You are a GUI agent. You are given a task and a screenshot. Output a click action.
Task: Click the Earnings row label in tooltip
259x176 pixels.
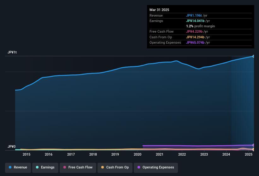pyautogui.click(x=156, y=21)
